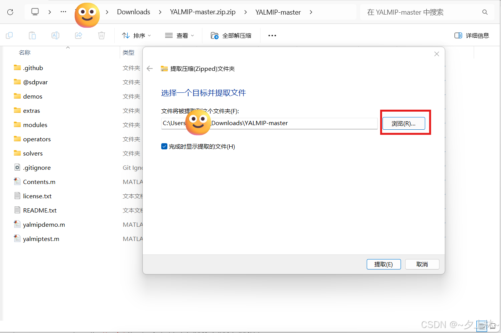
Task: Click the toolbar ellipsis for more options
Action: point(272,35)
